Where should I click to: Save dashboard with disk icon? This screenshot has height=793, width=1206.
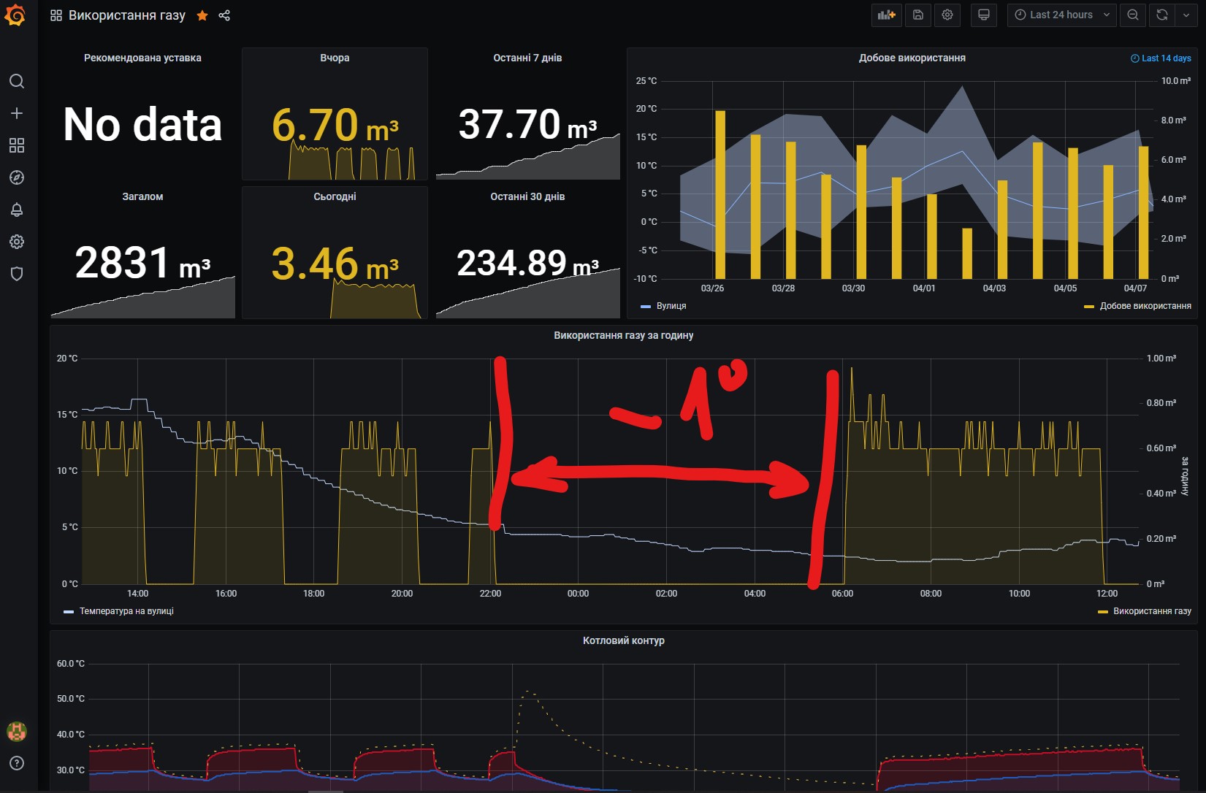pos(918,15)
